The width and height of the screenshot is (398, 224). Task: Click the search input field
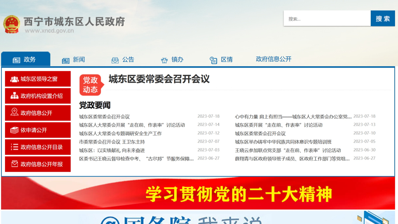[327, 19]
